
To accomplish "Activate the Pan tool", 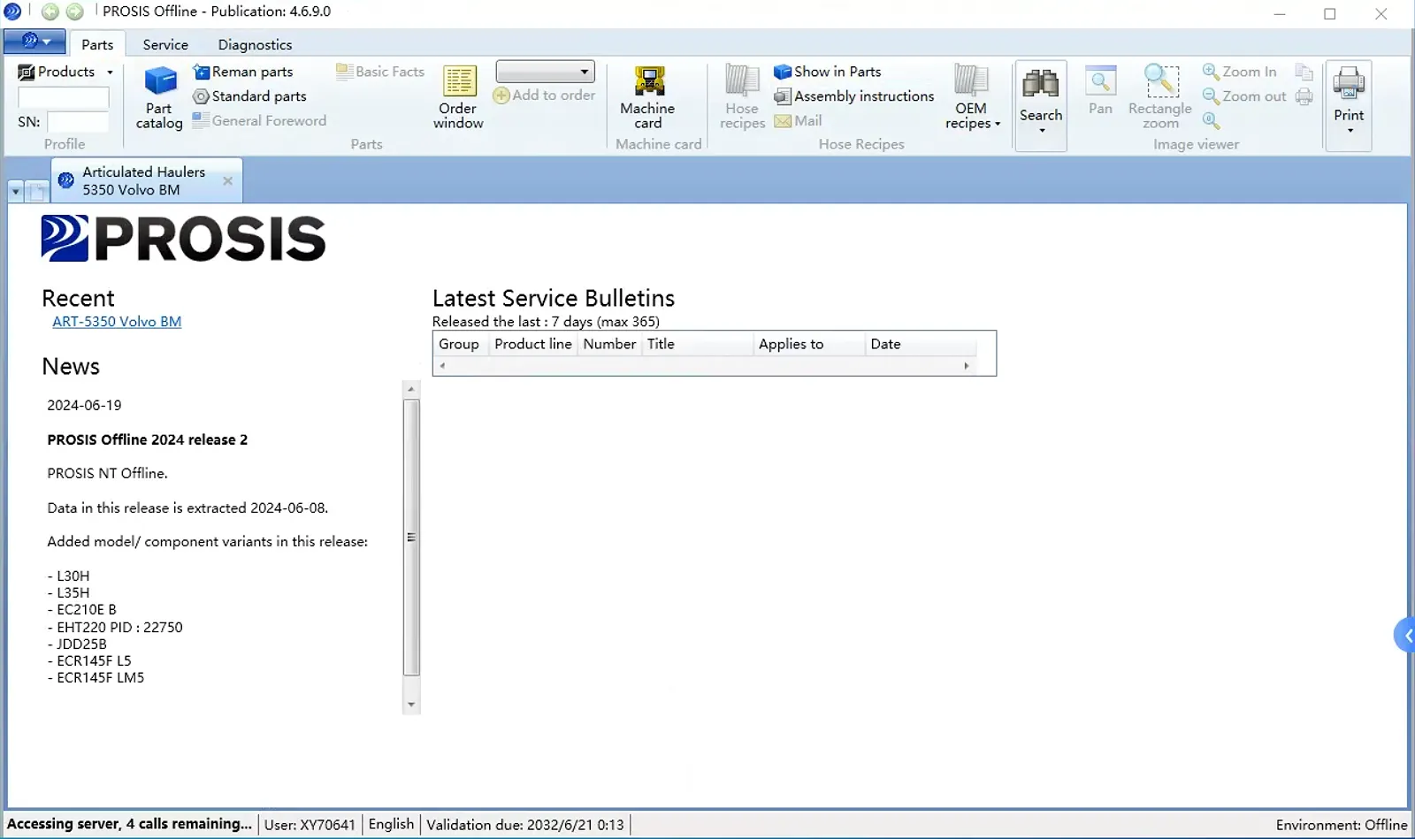I will click(x=1100, y=91).
